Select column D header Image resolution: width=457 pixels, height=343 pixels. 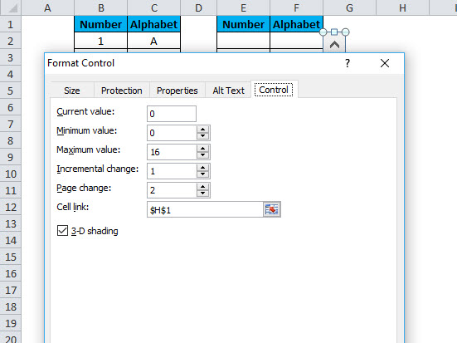198,7
